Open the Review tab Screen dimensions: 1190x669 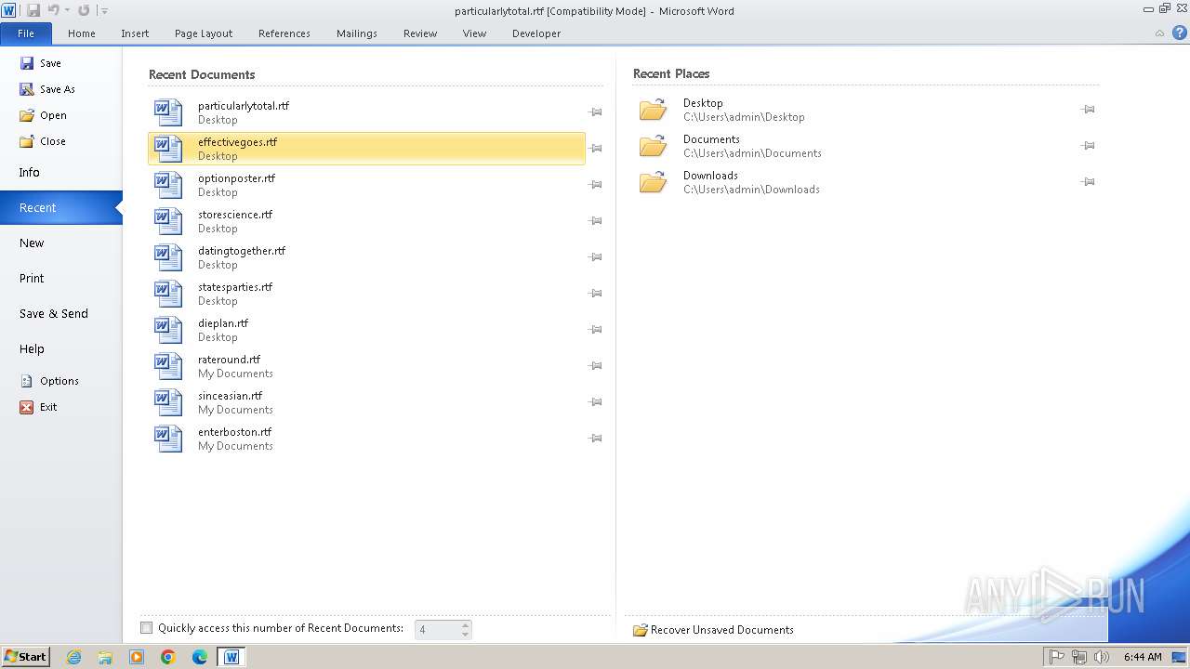coord(420,33)
